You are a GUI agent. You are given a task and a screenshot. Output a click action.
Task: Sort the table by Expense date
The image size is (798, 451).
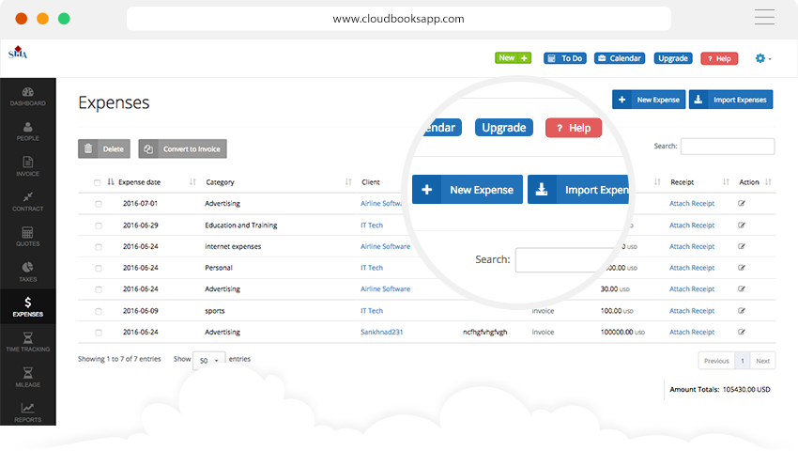(139, 182)
